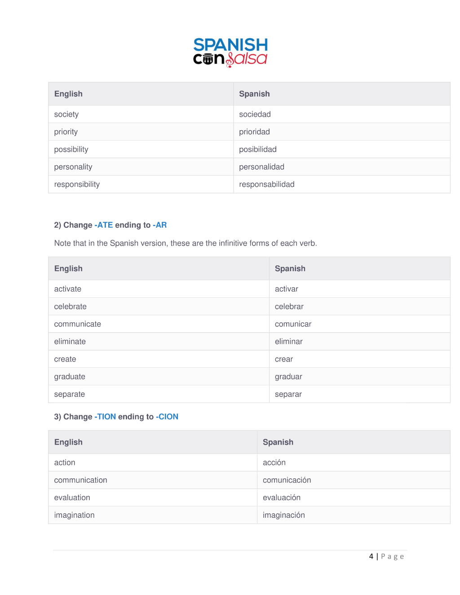
Task: Click the red treble clef in salsa
Action: [x=230, y=60]
